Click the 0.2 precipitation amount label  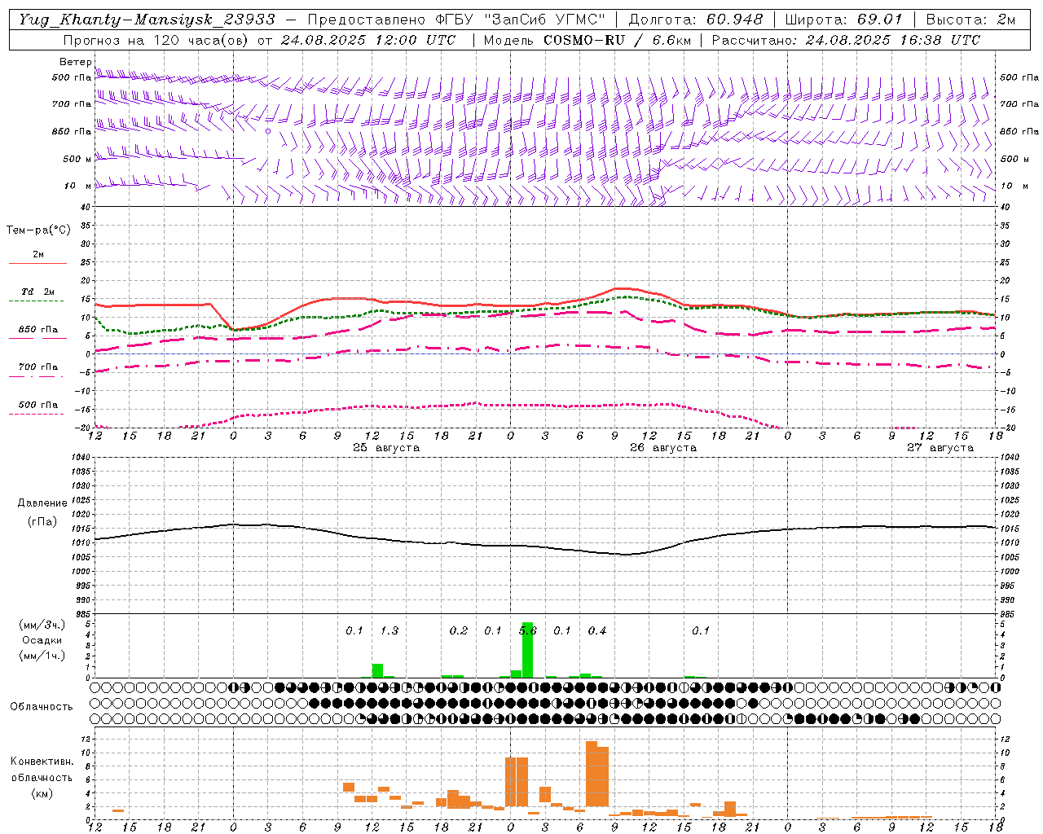pos(459,630)
